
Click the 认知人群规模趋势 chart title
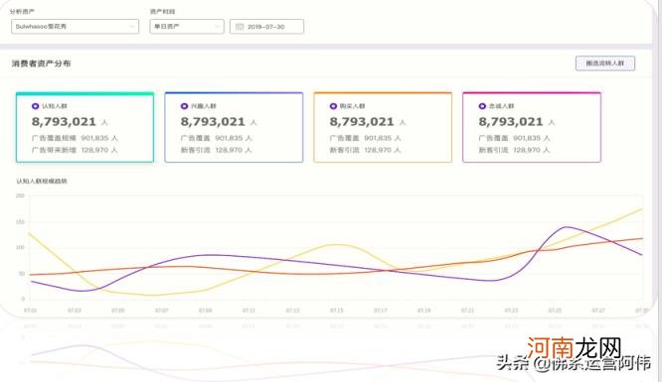click(x=42, y=181)
